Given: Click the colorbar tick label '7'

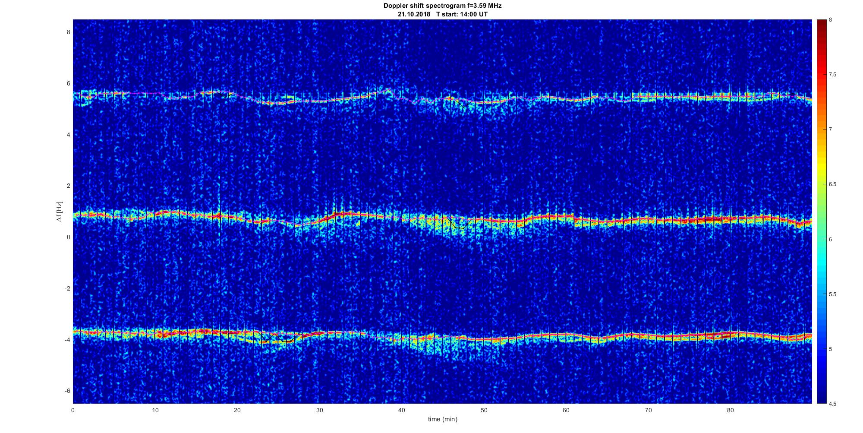Looking at the screenshot, I should point(831,130).
